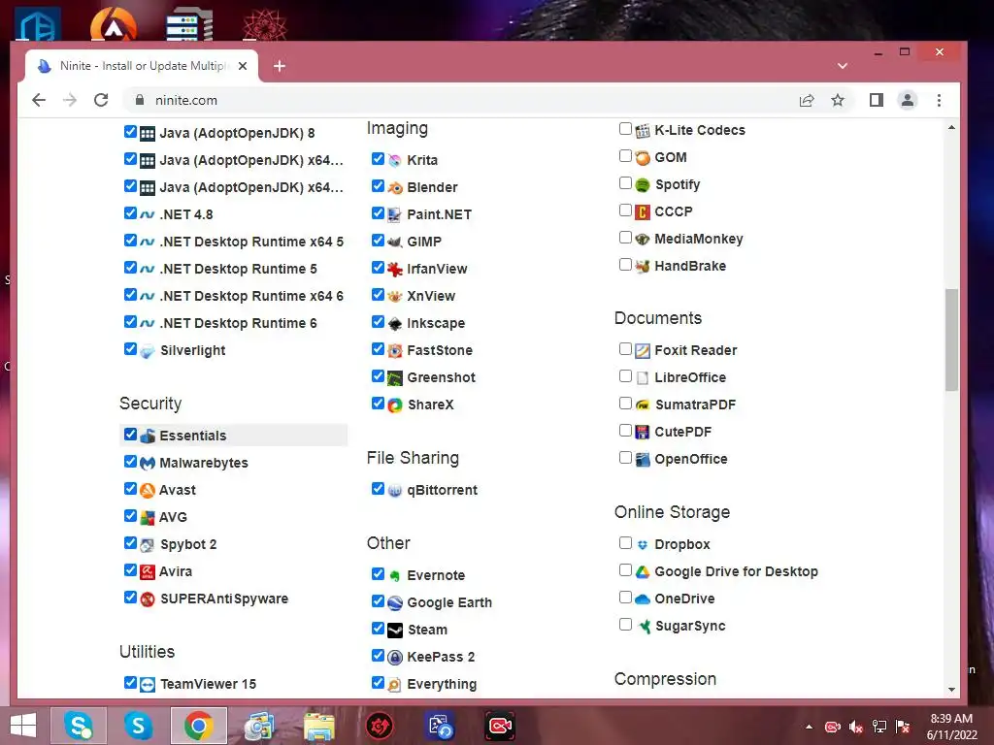
Task: Click the Krita app icon
Action: tap(395, 160)
